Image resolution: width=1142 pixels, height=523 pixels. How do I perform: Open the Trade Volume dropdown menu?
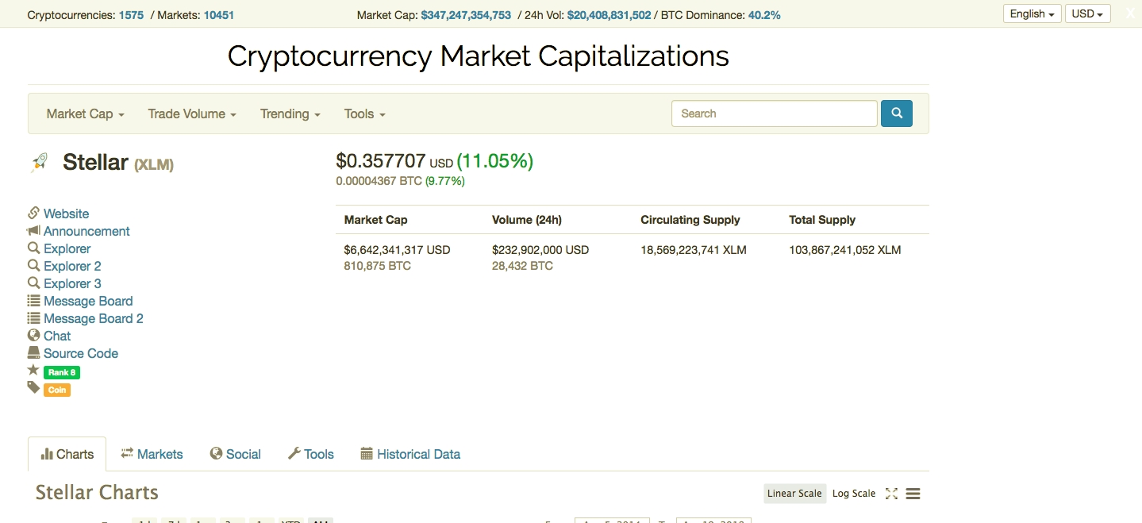(x=192, y=114)
